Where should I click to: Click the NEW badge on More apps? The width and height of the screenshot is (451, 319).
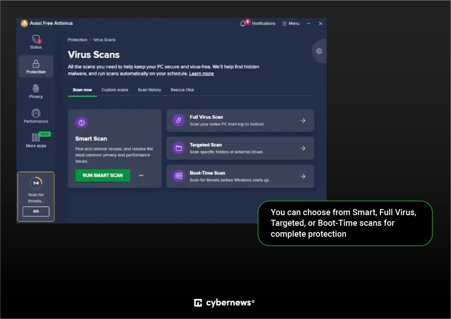click(45, 134)
